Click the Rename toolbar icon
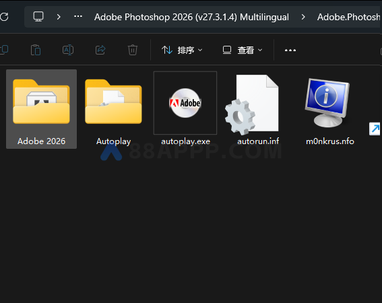 point(68,50)
